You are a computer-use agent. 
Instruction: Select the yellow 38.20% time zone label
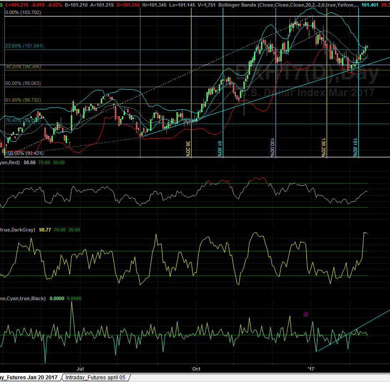(188, 149)
